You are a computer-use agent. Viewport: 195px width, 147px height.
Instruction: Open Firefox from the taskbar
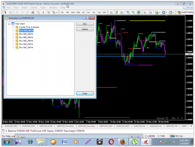pos(123,142)
